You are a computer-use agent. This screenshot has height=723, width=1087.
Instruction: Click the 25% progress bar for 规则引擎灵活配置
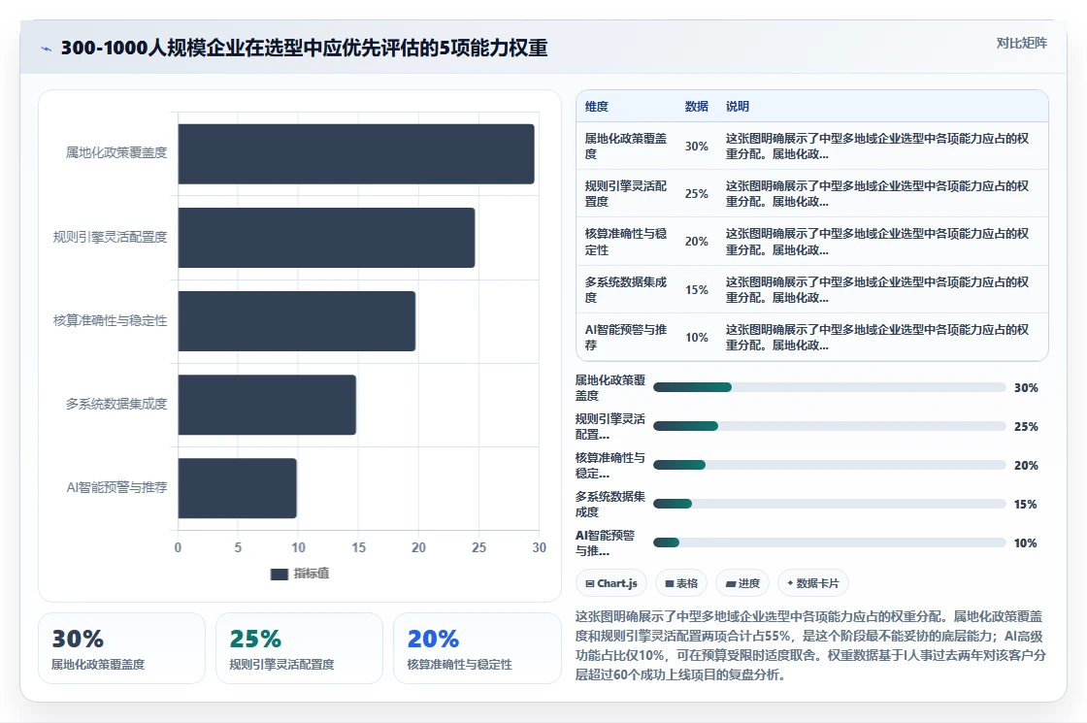pos(830,426)
